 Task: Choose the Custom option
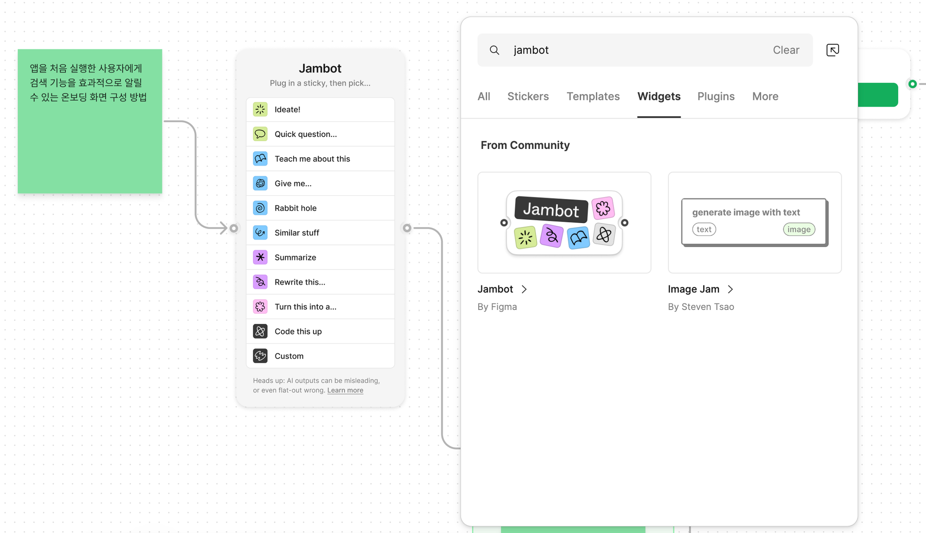320,356
